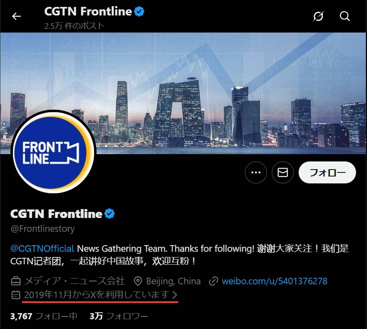Screen dimensions: 367x329
Task: Click the chain link icon before weibo URL
Action: pyautogui.click(x=214, y=281)
